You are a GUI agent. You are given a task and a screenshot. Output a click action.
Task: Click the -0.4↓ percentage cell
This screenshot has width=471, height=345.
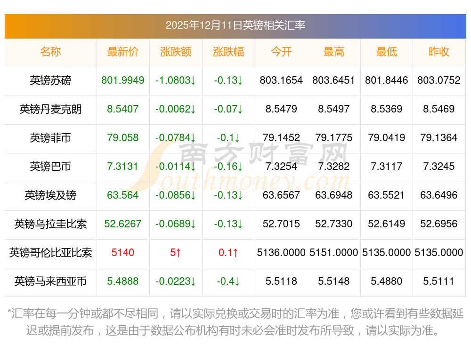[228, 281]
